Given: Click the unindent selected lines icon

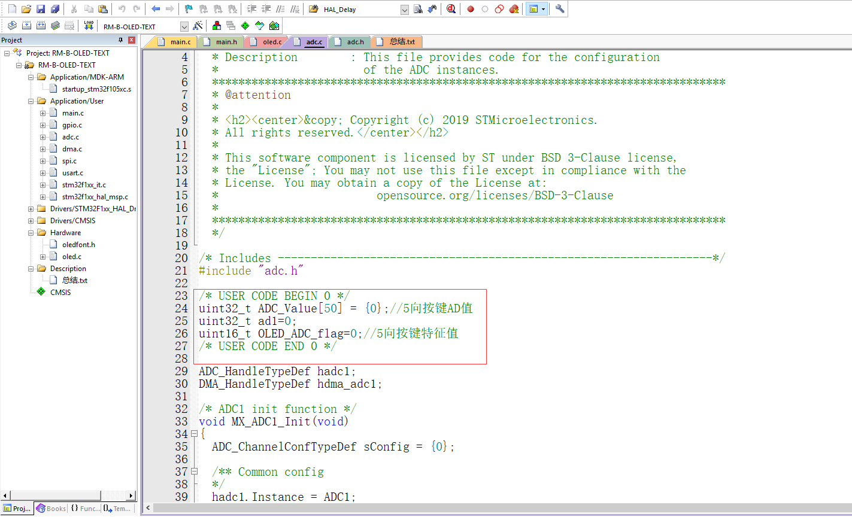Looking at the screenshot, I should [266, 9].
